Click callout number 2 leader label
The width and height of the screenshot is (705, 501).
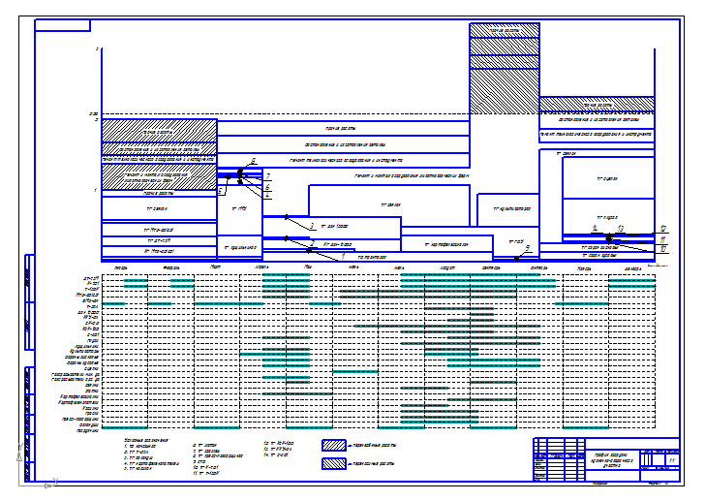(313, 244)
